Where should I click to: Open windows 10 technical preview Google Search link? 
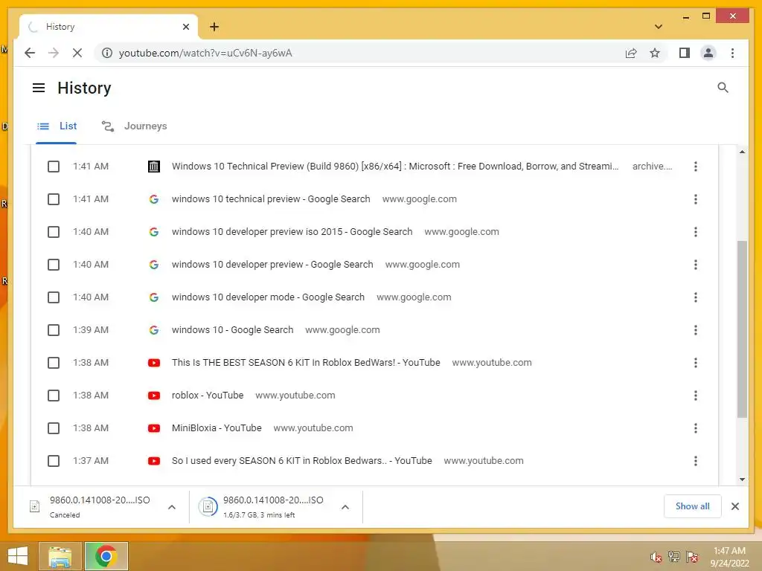tap(271, 199)
